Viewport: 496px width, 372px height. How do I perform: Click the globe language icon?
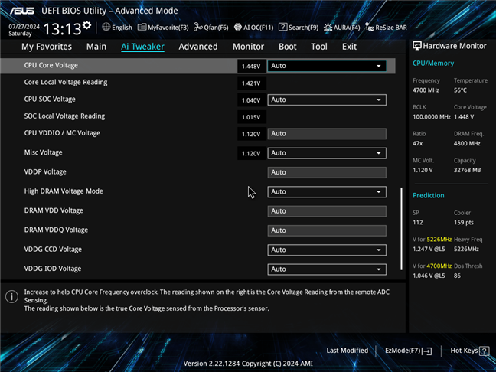[106, 28]
